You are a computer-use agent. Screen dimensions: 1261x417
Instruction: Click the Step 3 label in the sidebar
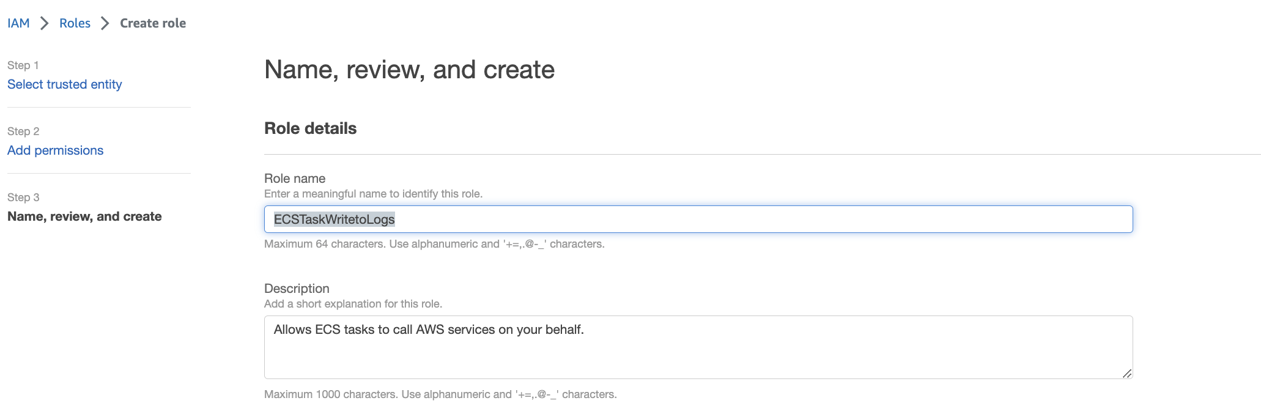coord(23,197)
